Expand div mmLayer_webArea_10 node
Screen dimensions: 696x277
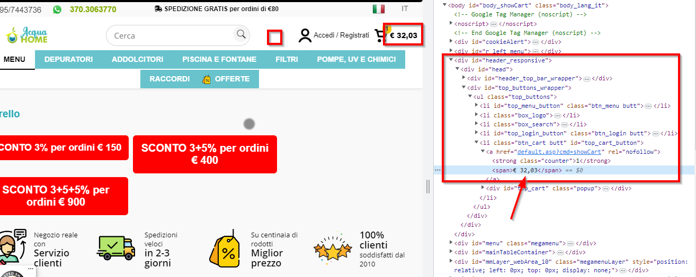point(451,262)
